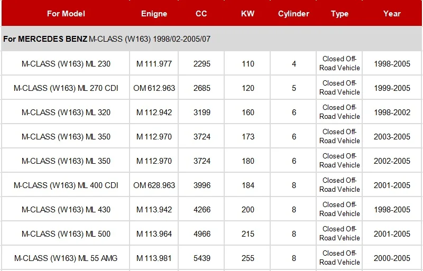This screenshot has width=423, height=271.
Task: Click the CC value '2295'
Action: pos(202,63)
